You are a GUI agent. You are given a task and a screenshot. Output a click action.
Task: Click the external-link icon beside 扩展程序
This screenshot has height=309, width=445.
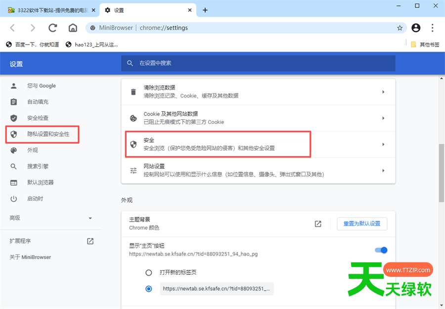click(90, 241)
